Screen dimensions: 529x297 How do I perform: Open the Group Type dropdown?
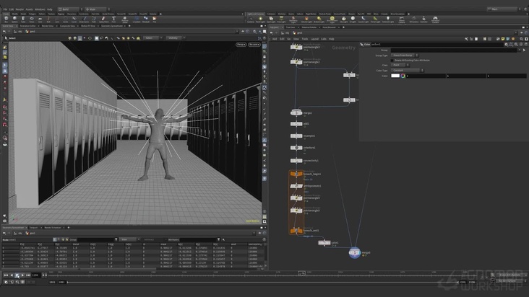point(405,56)
